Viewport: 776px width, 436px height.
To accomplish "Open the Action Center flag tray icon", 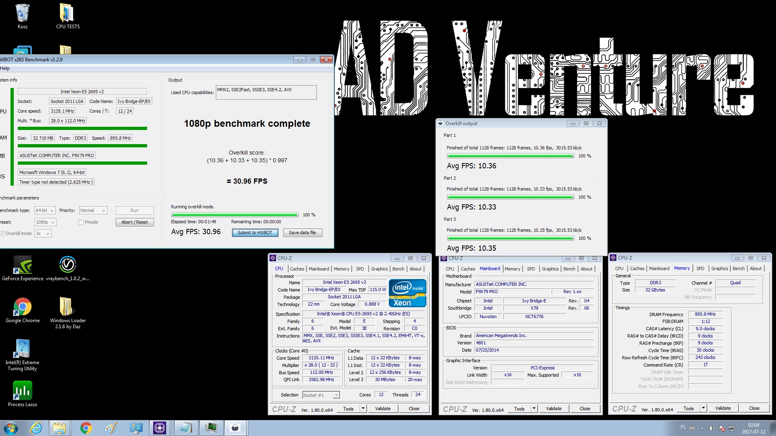I will pyautogui.click(x=722, y=428).
